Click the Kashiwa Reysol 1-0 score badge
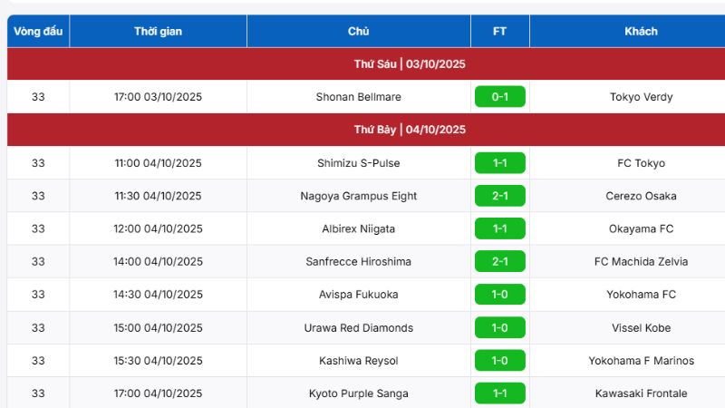The image size is (725, 408). (499, 360)
